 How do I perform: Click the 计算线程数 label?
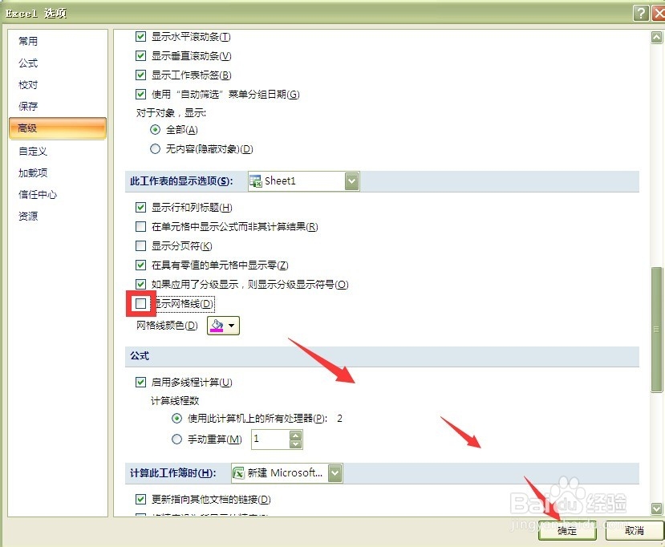click(175, 401)
